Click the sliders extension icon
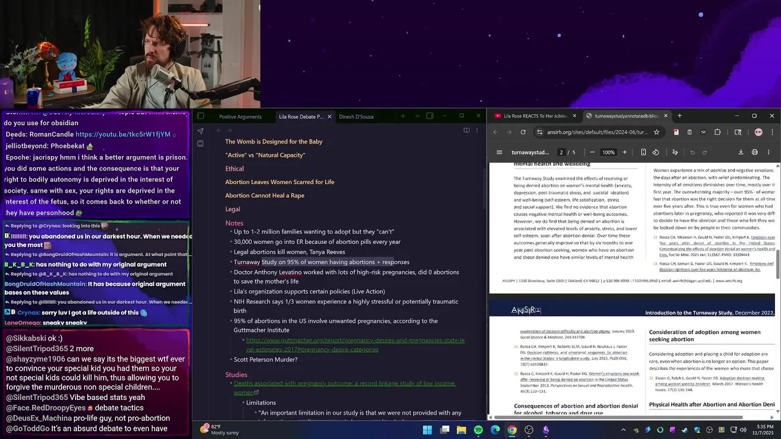 pos(704,132)
